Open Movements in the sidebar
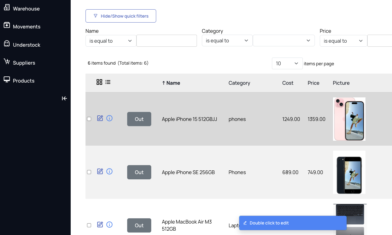The width and height of the screenshot is (392, 235). click(x=27, y=27)
